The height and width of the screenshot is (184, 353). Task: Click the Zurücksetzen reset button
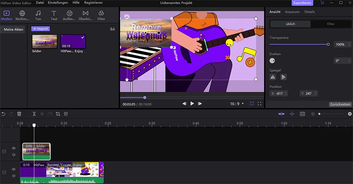(340, 104)
